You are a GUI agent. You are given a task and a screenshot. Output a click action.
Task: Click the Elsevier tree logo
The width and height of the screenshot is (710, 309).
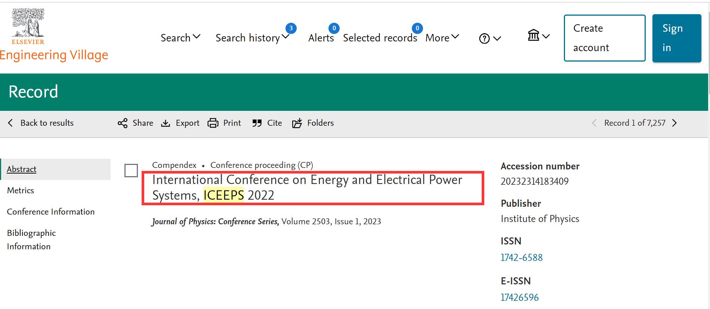pyautogui.click(x=28, y=26)
